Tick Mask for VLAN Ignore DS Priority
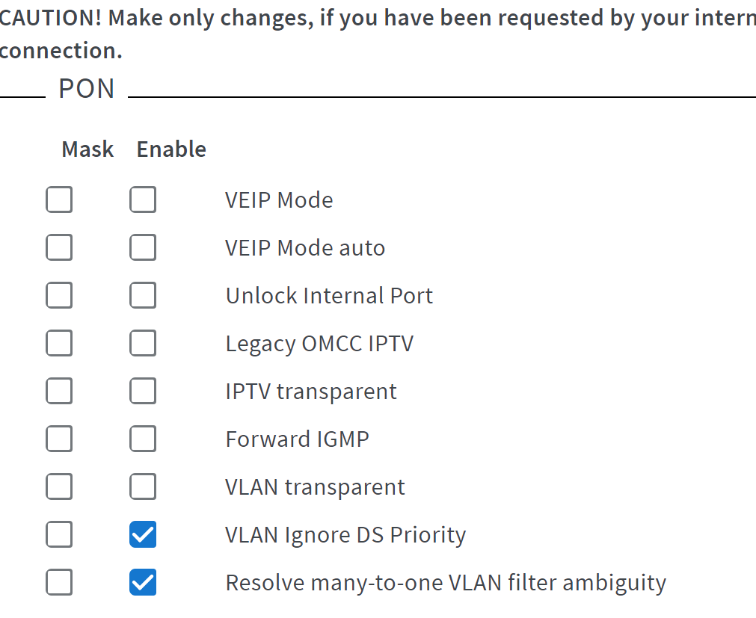Screen dimensions: 756x618 pos(59,534)
